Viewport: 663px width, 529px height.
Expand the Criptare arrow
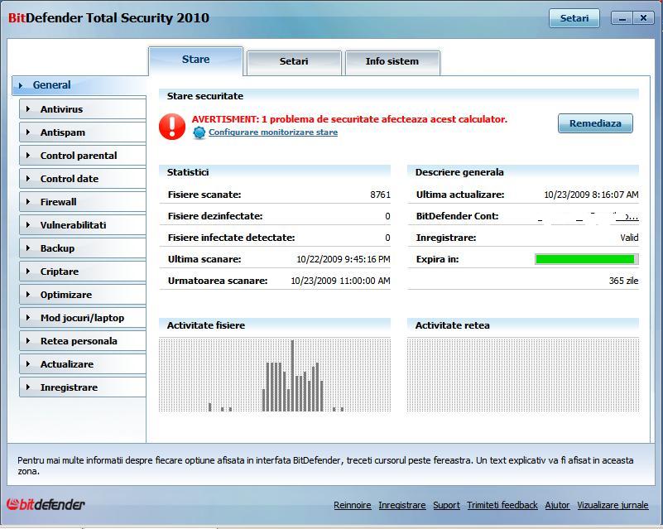tap(28, 272)
